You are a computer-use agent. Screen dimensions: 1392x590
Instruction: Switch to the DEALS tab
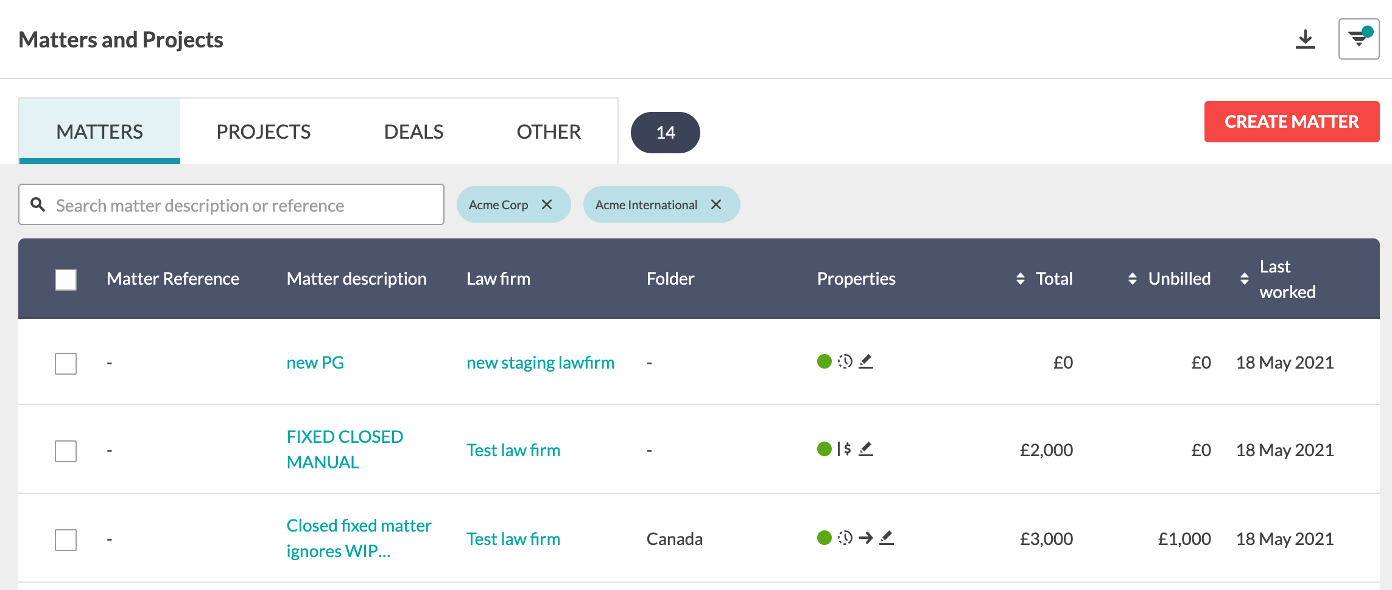[413, 131]
